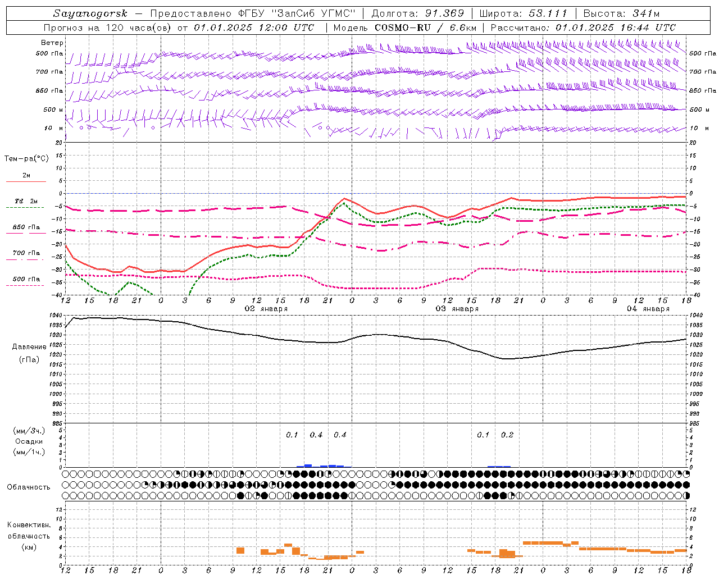Viewport: 719px width, 575px height.
Task: Click the "Облачность" cloud cover label
Action: tap(29, 487)
